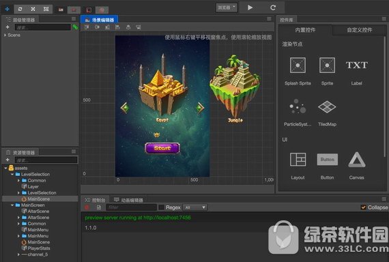Click the hierarchy search field
389x262 pixels.
pos(43,27)
